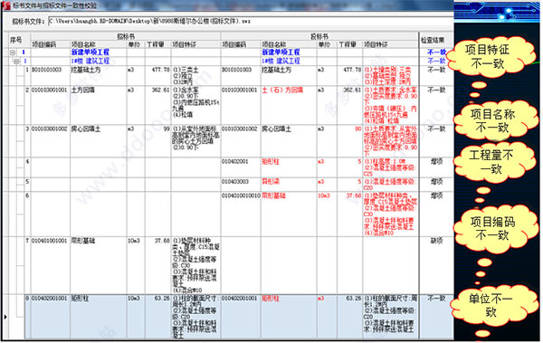The image size is (543, 343).
Task: Click the 工程量不一致 cloud callout
Action: [x=491, y=162]
